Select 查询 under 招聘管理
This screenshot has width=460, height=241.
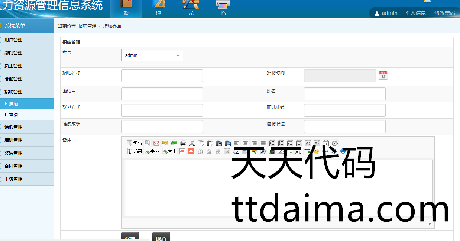[13, 115]
